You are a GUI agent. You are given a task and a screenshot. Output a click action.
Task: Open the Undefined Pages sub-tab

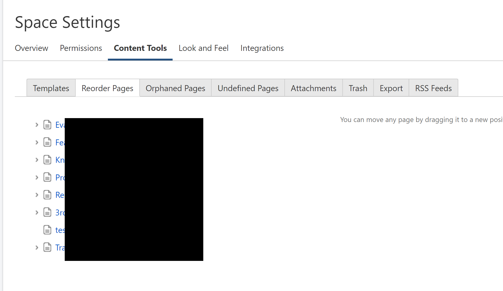[248, 88]
